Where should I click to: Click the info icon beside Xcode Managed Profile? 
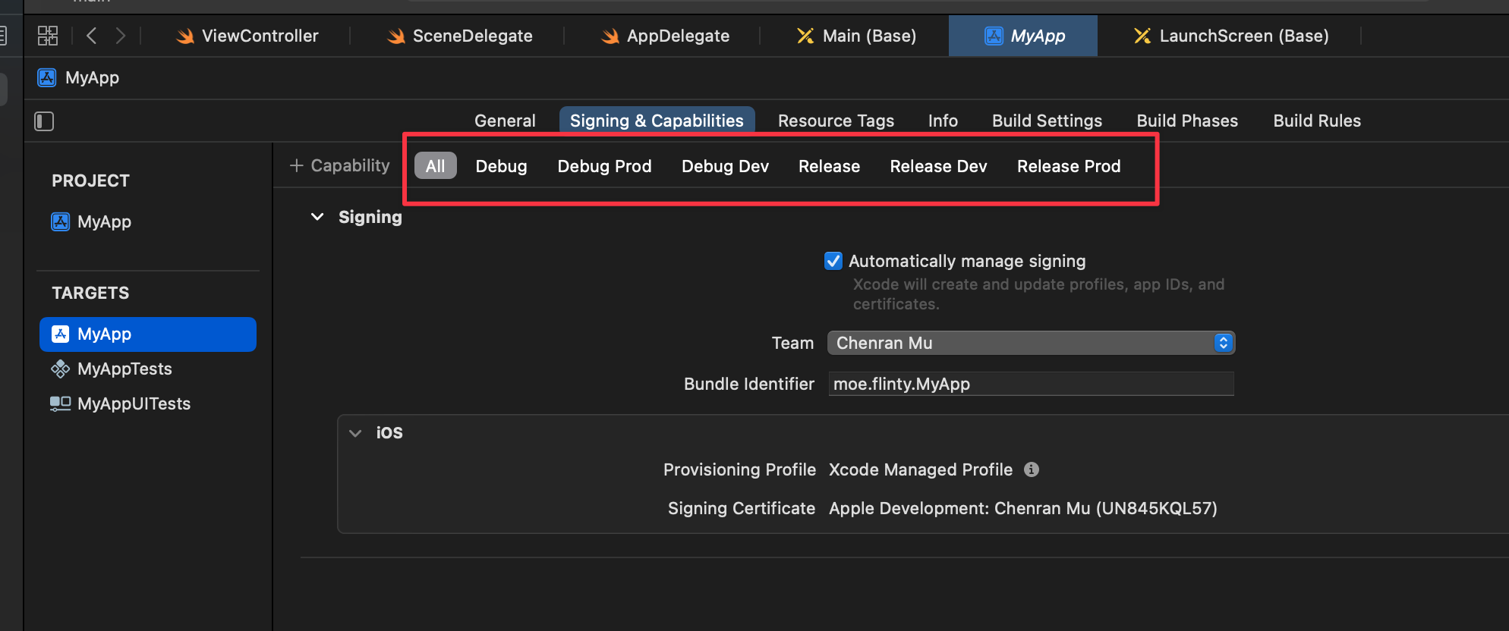1031,469
